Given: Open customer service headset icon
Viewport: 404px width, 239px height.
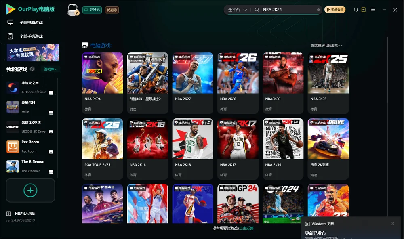Looking at the screenshot, I should point(356,10).
